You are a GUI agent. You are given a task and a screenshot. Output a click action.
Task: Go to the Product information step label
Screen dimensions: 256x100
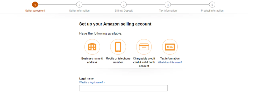point(212,11)
